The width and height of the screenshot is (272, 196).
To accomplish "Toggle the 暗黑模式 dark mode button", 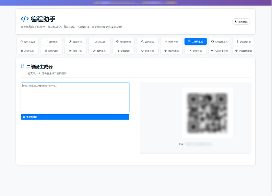I will (241, 22).
